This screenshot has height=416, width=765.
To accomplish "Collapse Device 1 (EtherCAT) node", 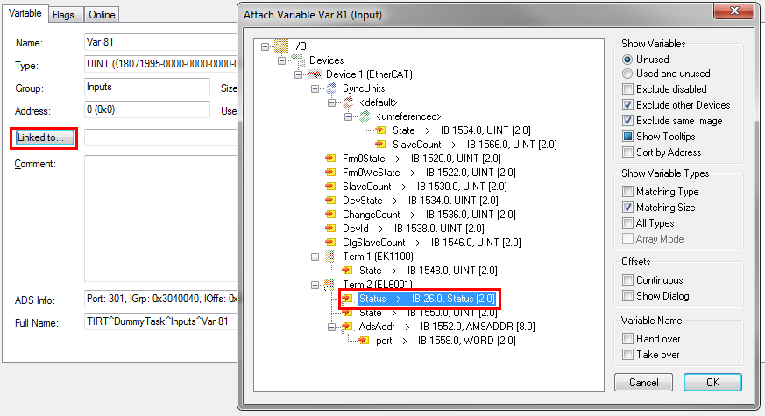I will 298,74.
